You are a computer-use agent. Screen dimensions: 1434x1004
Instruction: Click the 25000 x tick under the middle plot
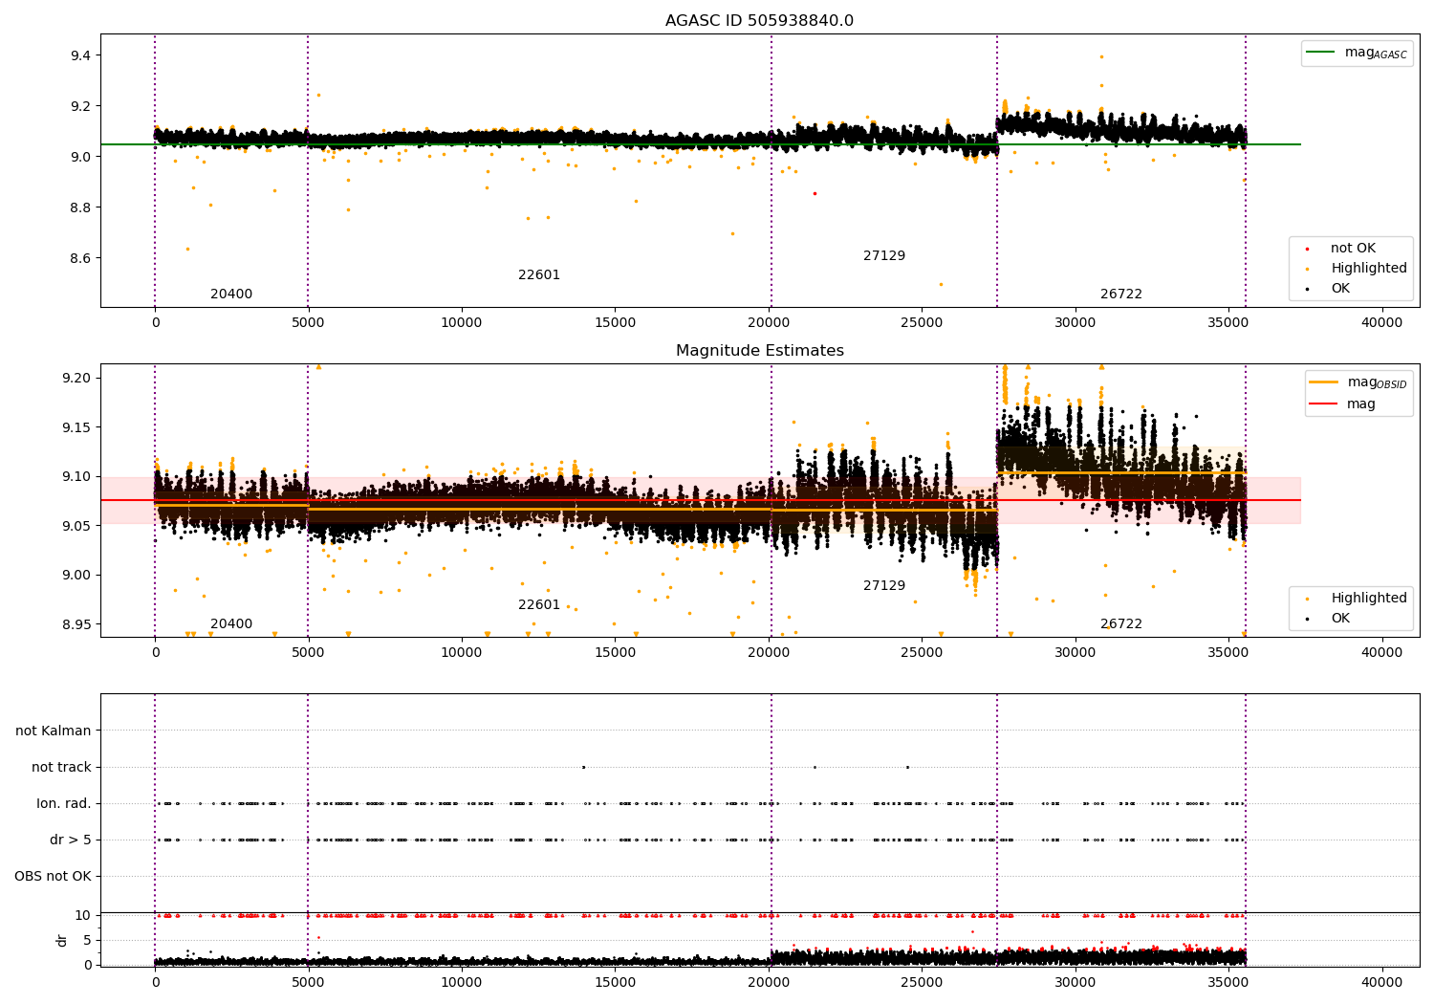coord(922,653)
